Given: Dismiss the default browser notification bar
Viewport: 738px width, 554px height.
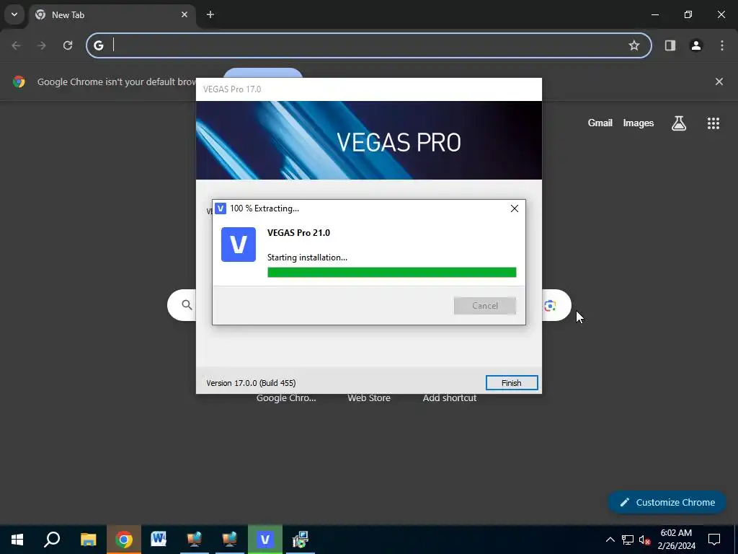Looking at the screenshot, I should 719,82.
